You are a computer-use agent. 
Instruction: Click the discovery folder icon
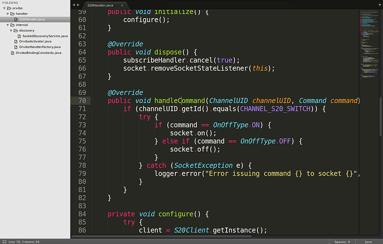pos(16,31)
